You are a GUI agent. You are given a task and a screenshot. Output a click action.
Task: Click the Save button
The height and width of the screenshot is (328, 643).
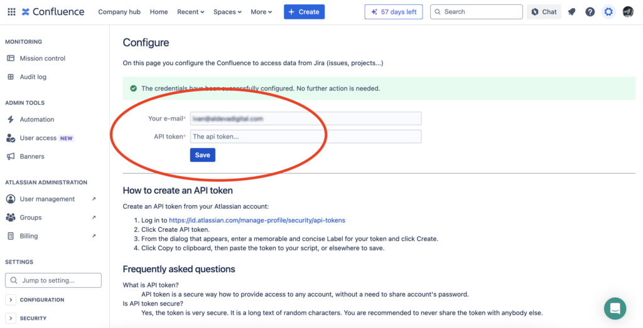click(x=203, y=155)
